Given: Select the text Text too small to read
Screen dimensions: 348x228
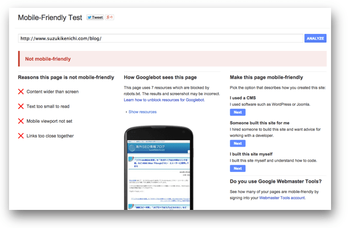Looking at the screenshot, I should [x=48, y=106].
